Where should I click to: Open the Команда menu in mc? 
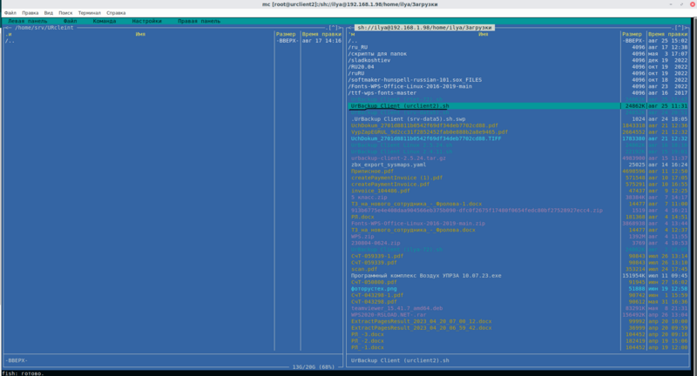105,21
